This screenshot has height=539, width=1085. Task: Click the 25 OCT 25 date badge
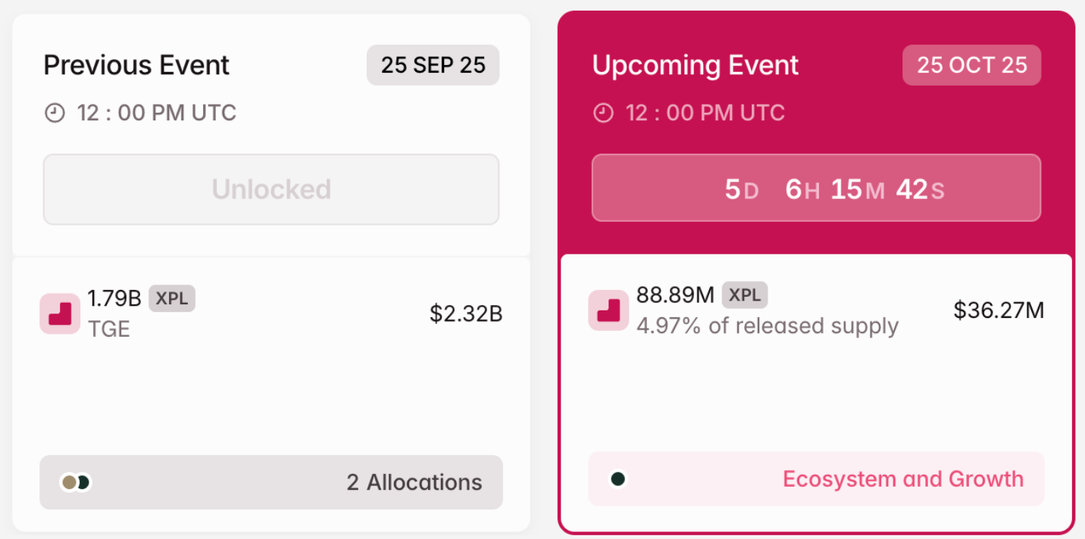[971, 65]
